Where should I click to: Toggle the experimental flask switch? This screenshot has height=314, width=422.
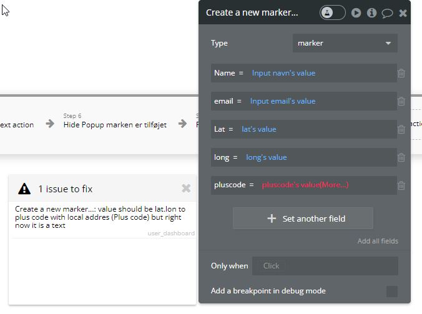[x=332, y=12]
